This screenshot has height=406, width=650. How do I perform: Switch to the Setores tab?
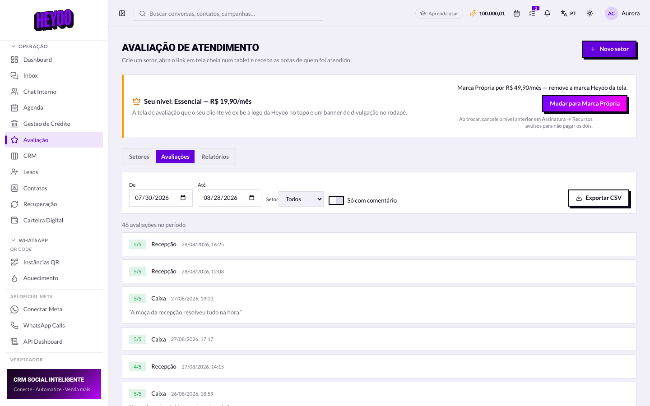tap(139, 157)
